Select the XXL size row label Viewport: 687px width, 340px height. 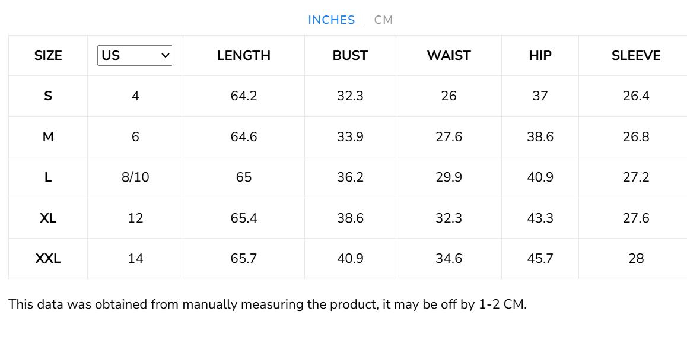(48, 259)
